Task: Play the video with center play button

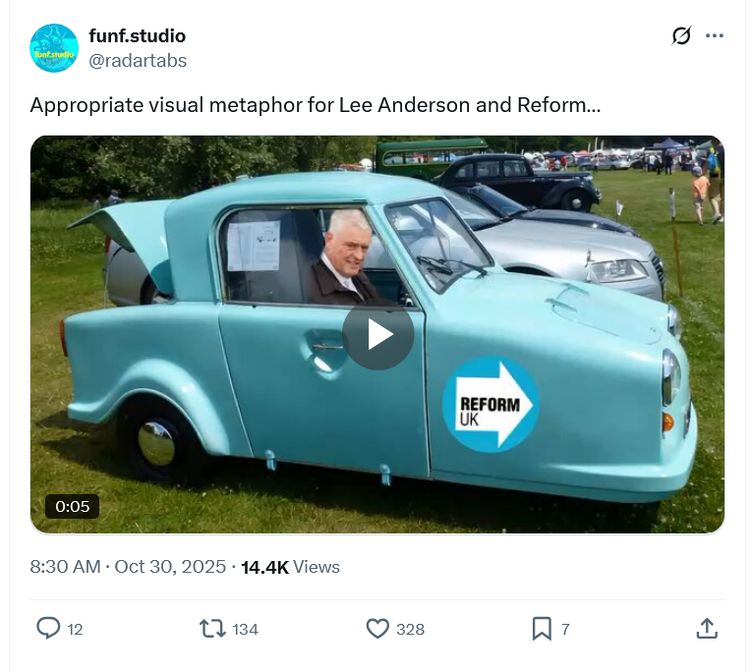Action: pyautogui.click(x=377, y=334)
